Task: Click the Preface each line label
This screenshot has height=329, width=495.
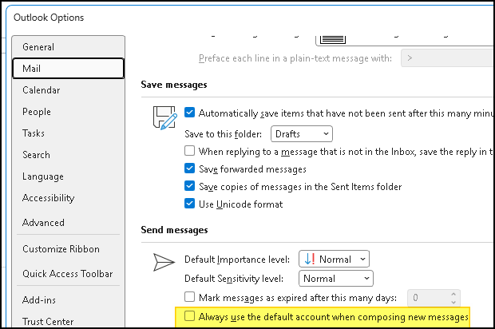Action: pos(295,58)
